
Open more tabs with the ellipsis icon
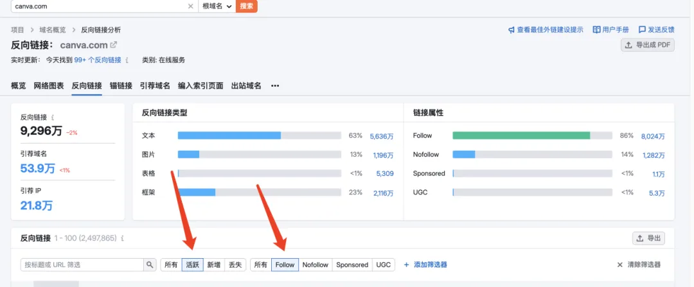click(275, 86)
